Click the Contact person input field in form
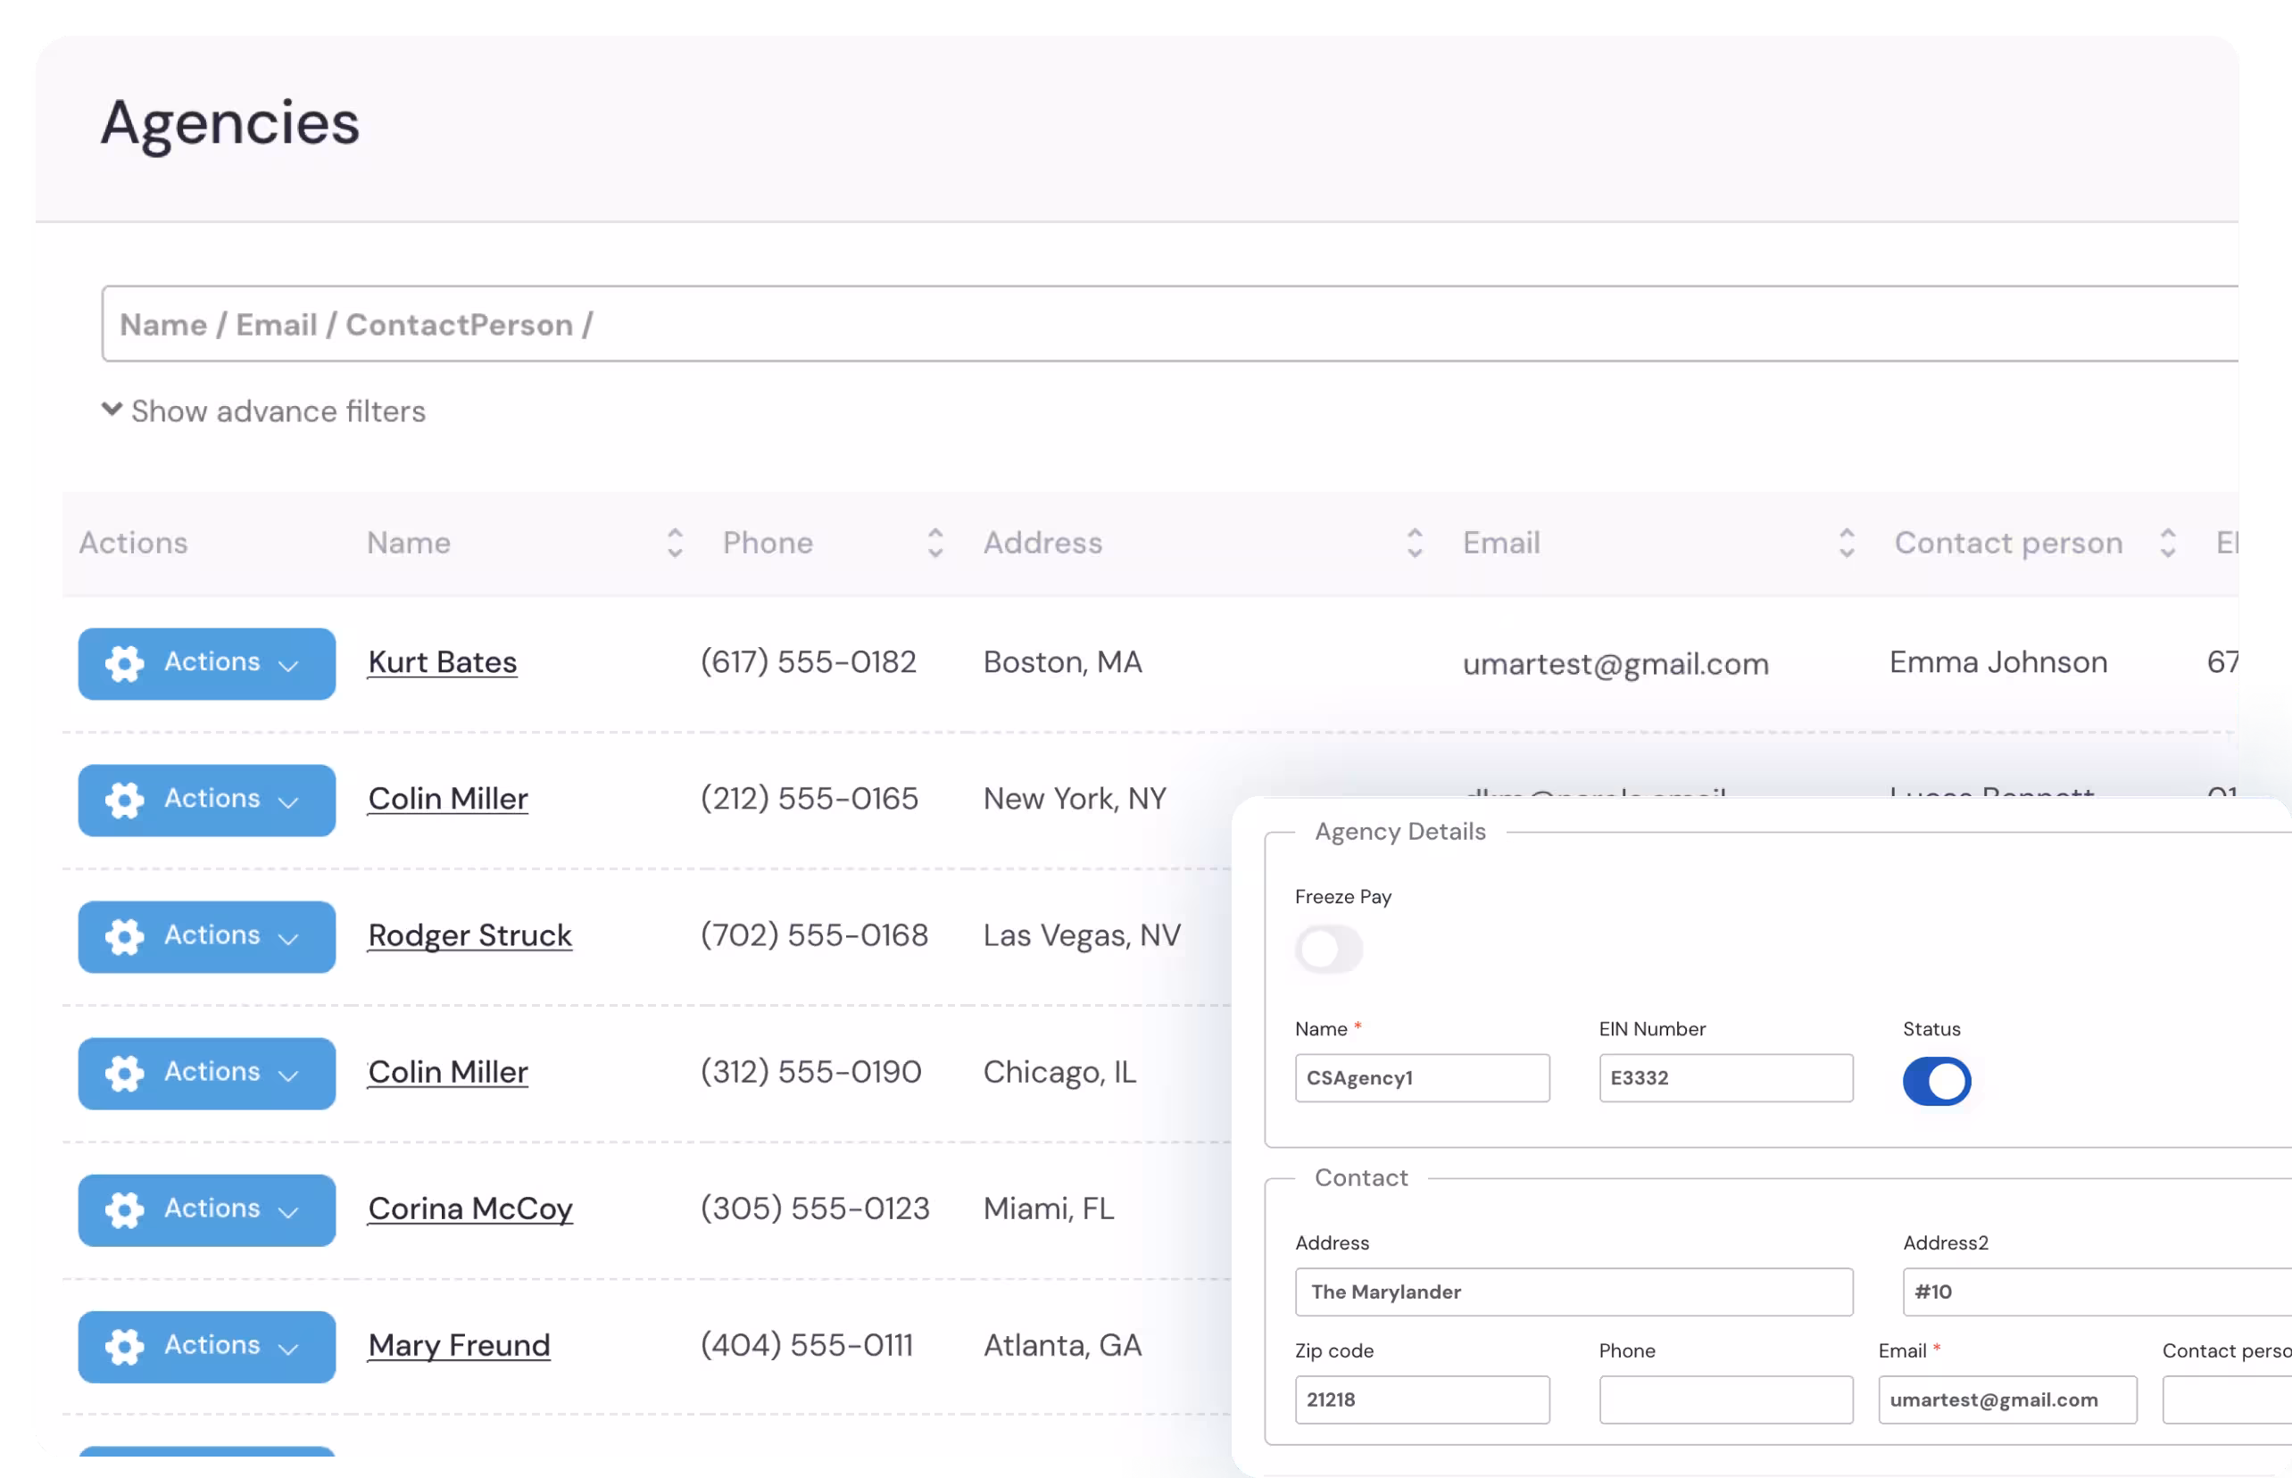The width and height of the screenshot is (2292, 1478). (2227, 1399)
